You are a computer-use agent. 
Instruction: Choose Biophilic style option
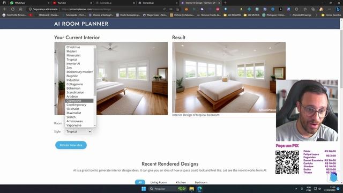tap(79, 76)
